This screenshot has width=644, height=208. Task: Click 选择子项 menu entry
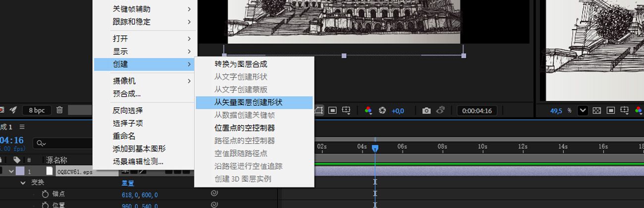pos(145,124)
